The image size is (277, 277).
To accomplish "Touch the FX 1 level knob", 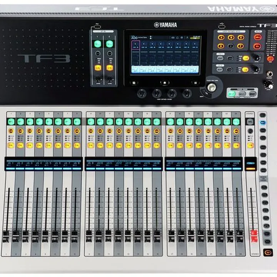I will pos(256,58).
